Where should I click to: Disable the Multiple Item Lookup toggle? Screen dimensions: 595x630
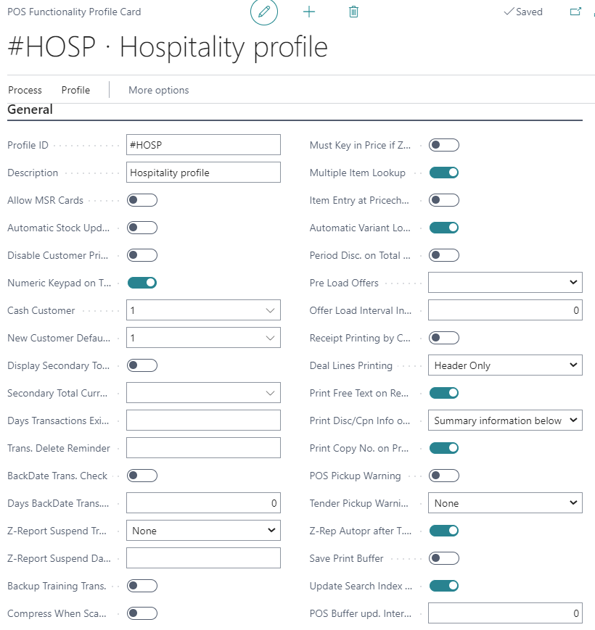click(x=444, y=173)
